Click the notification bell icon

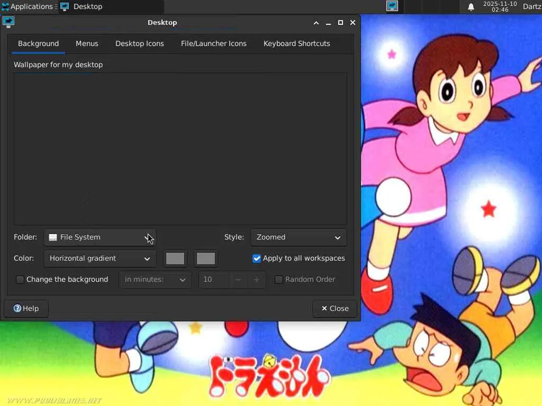click(x=471, y=7)
